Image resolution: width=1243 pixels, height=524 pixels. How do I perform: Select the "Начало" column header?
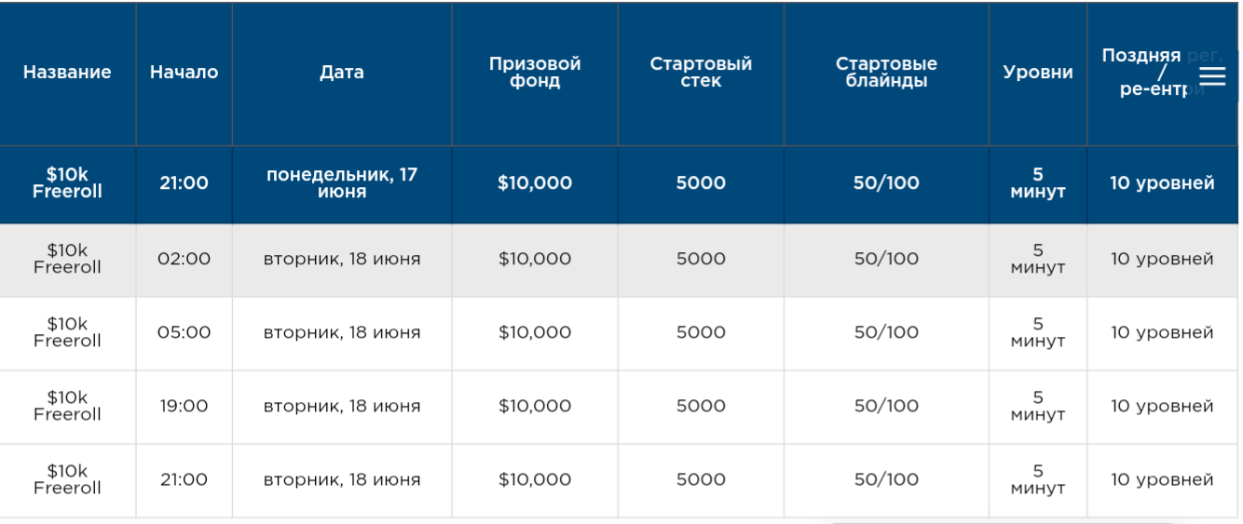[x=184, y=73]
